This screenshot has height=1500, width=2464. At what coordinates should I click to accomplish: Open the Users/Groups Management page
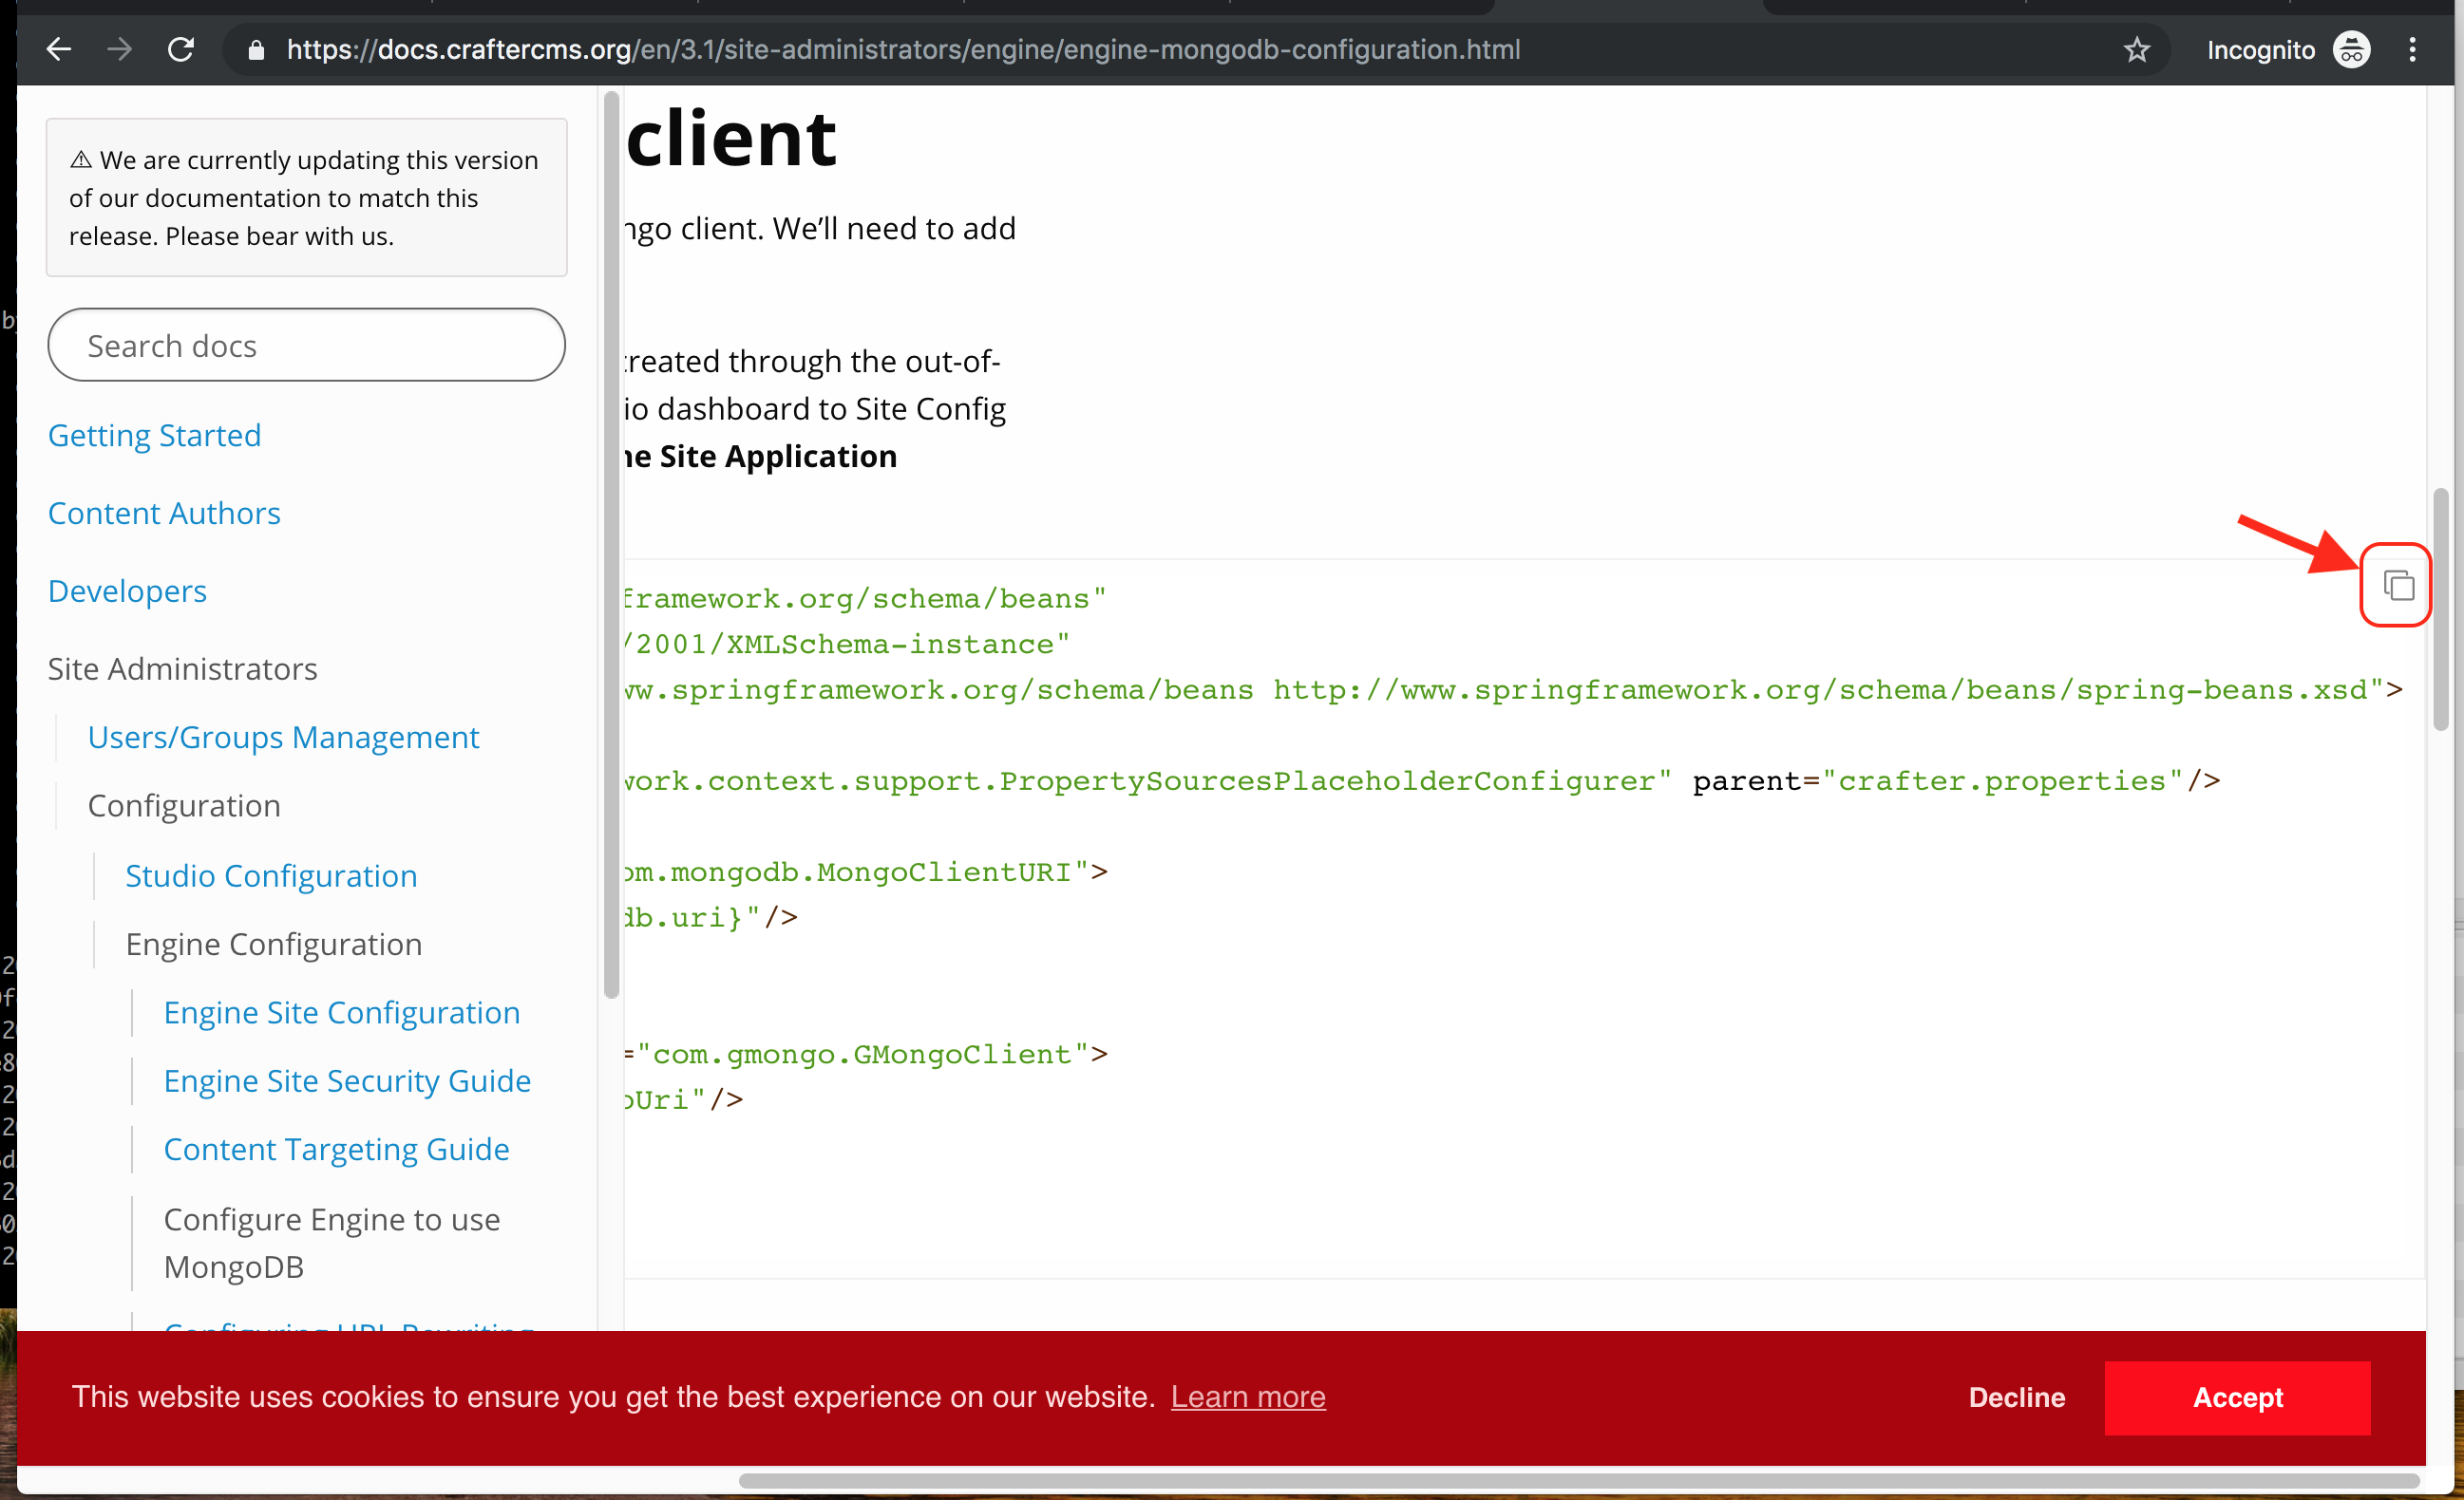click(x=283, y=737)
